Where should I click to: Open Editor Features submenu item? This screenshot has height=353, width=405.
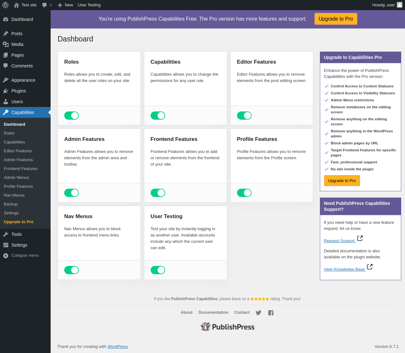coord(25,151)
